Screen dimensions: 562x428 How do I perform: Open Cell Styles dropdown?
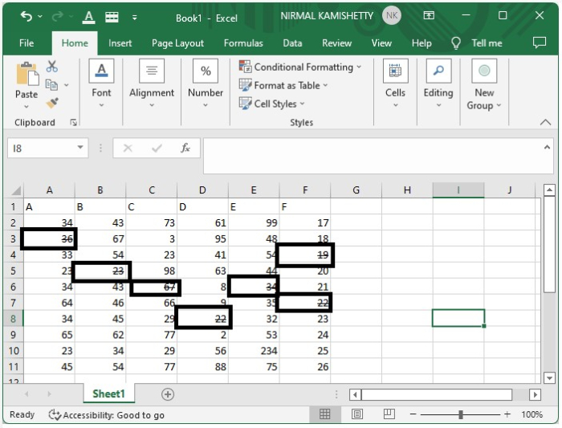[x=272, y=104]
